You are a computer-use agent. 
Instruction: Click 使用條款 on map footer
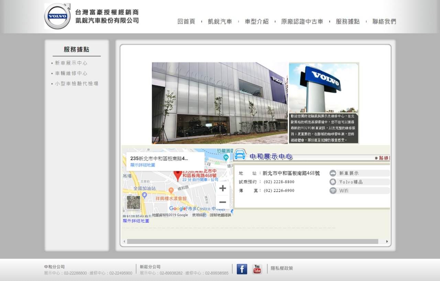[x=199, y=215]
